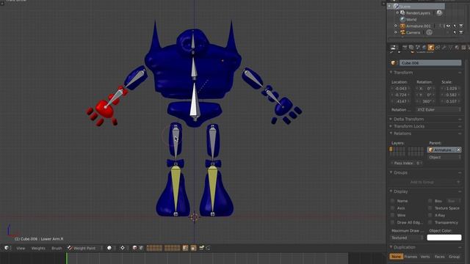The width and height of the screenshot is (470, 264).
Task: Click the Armature.001 object icon in outliner
Action: click(402, 26)
